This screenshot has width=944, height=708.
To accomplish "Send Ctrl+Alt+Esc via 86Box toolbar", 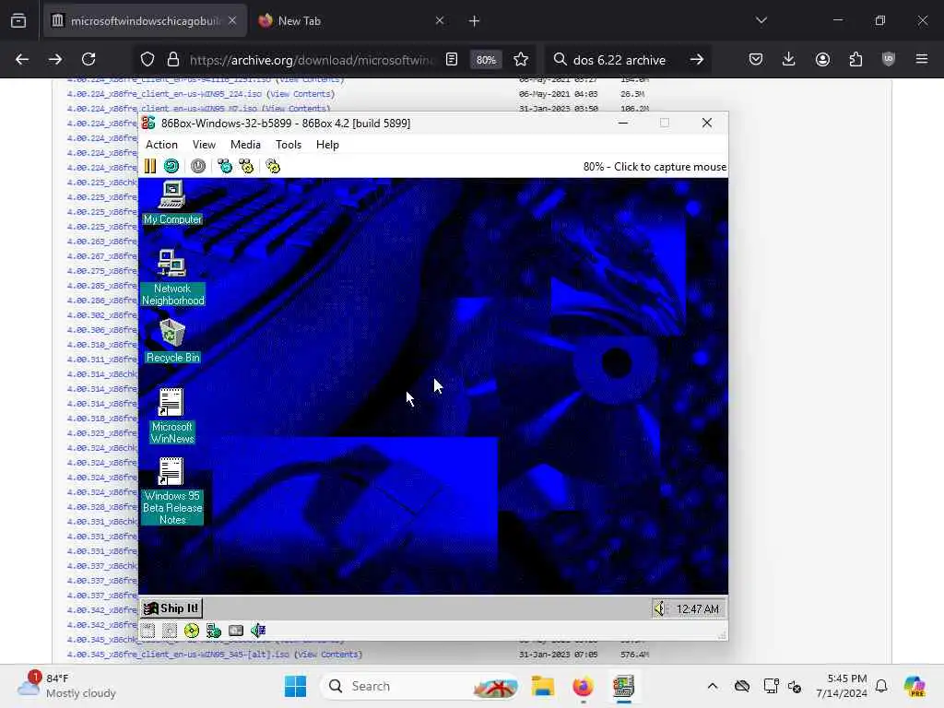I will 246,166.
